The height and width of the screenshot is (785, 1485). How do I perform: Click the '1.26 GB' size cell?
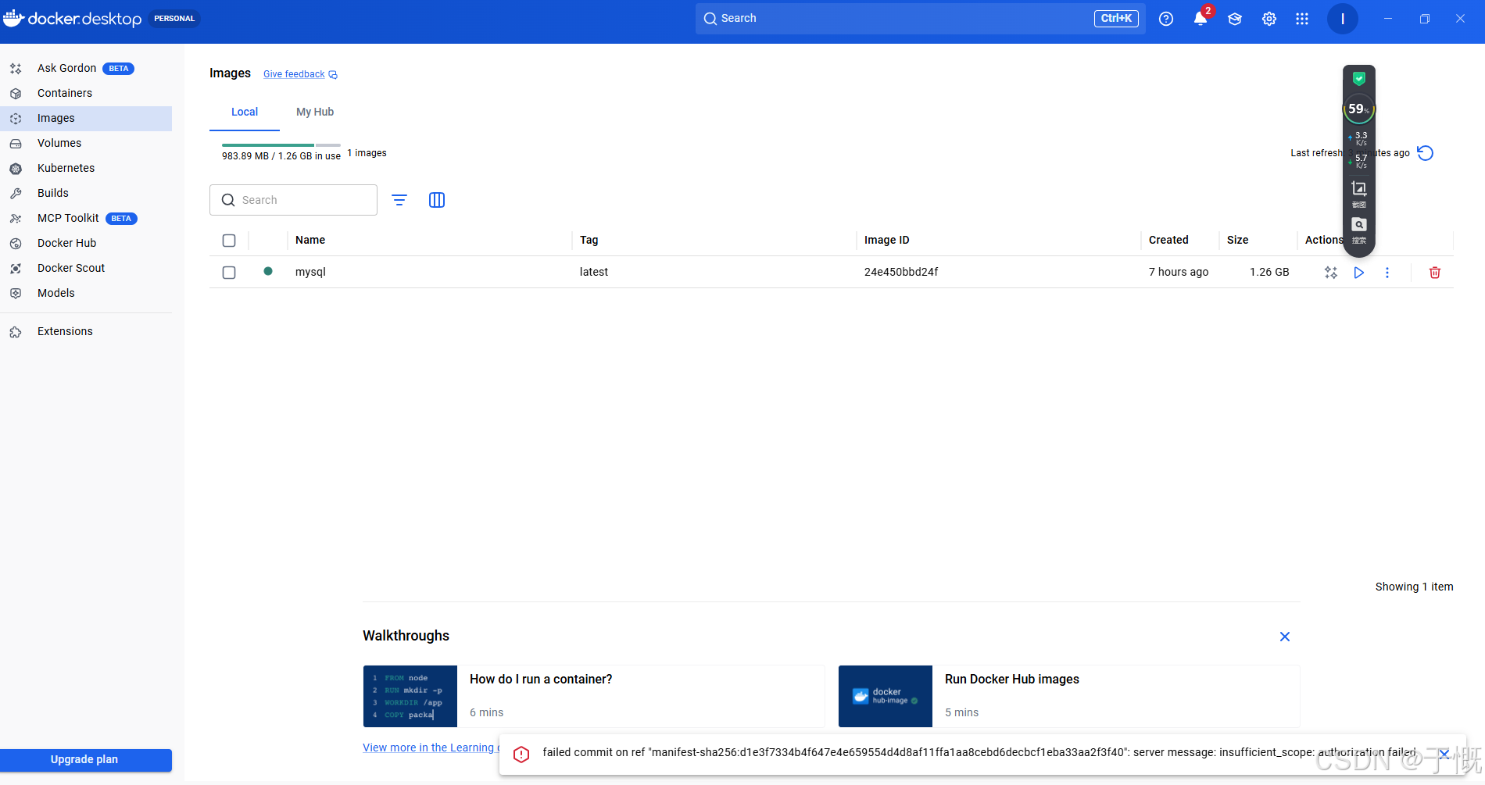[x=1269, y=272]
